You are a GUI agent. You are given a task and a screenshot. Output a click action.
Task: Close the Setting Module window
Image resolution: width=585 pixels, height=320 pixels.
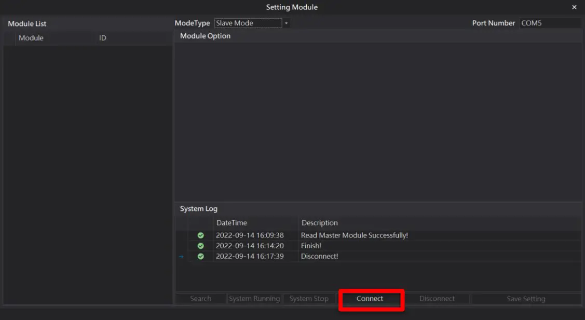click(574, 7)
